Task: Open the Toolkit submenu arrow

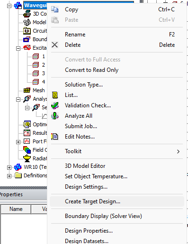Action: click(x=178, y=151)
